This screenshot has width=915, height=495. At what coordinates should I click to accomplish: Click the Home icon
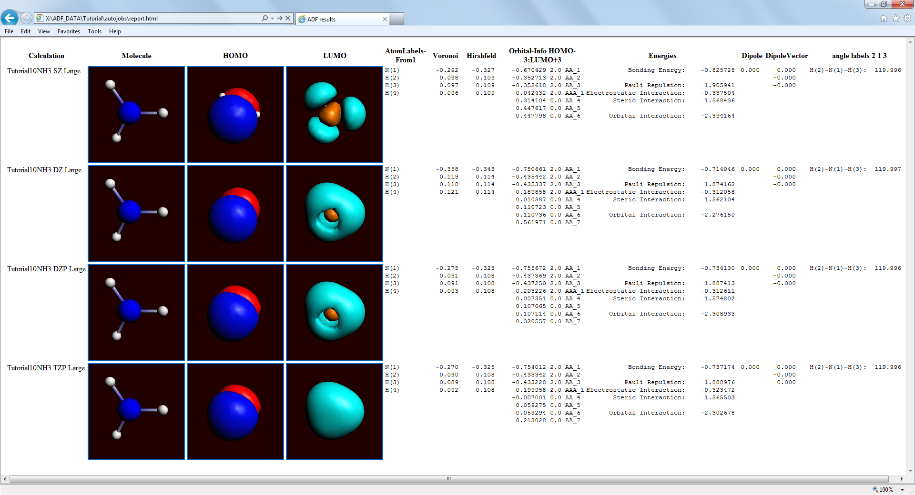pos(884,18)
